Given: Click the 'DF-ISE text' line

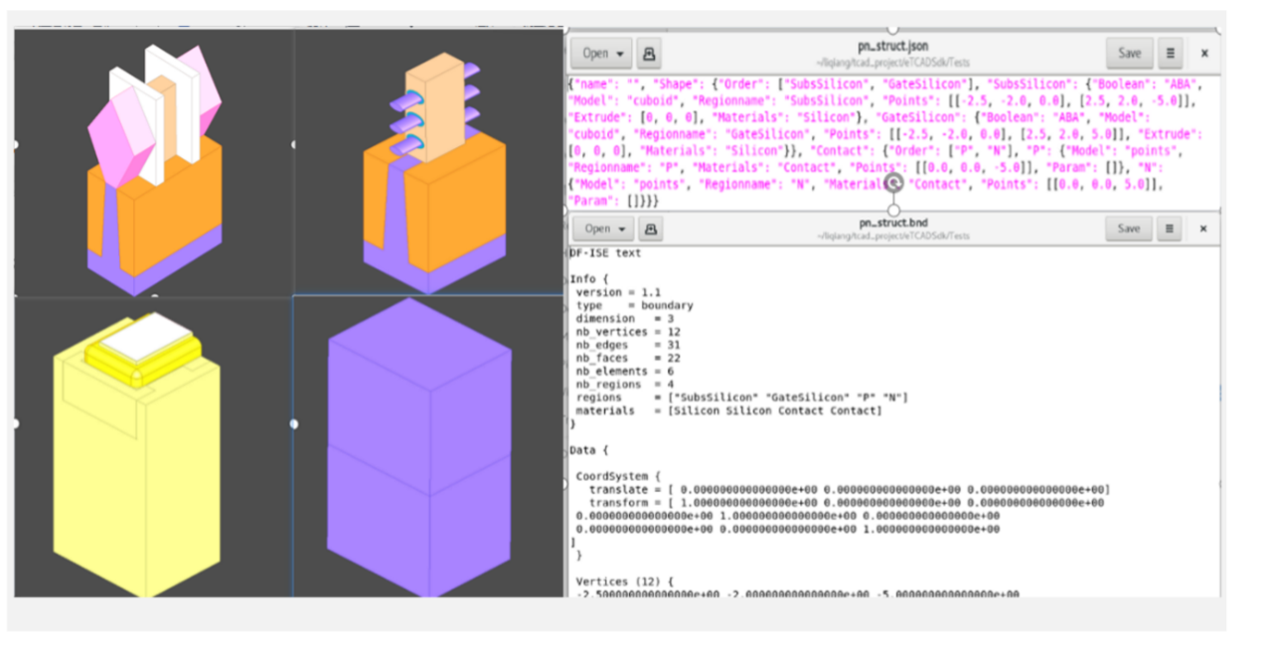Looking at the screenshot, I should (x=605, y=253).
